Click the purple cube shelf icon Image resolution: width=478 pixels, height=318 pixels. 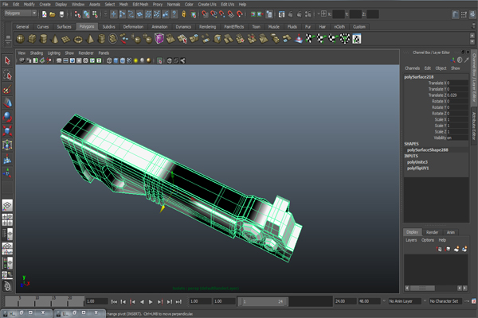tap(159, 39)
